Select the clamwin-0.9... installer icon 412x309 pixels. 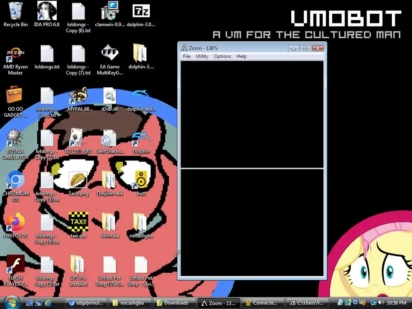point(109,14)
